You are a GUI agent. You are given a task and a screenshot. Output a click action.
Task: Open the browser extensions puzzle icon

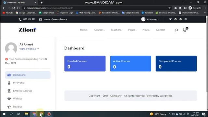(x=180, y=8)
